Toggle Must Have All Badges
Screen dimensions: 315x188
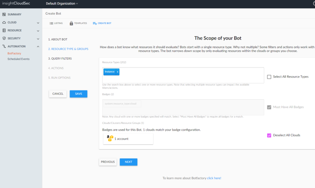tap(269, 107)
